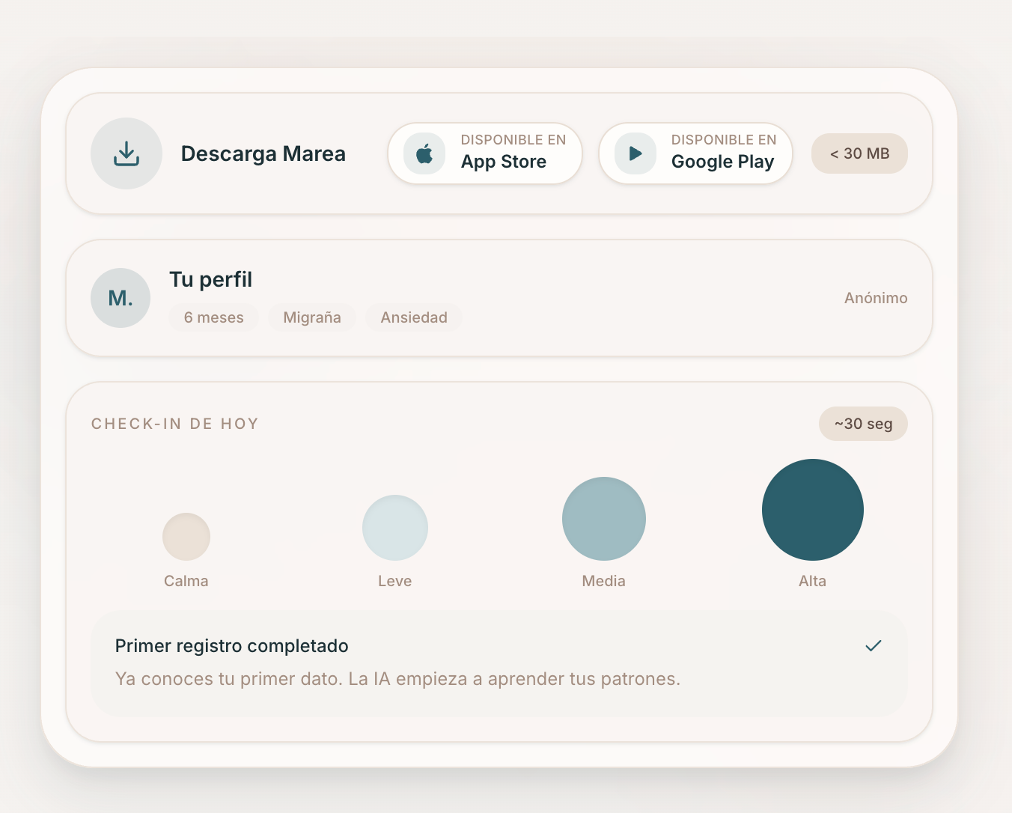The image size is (1012, 813).
Task: Open the Google Play download button
Action: click(695, 153)
